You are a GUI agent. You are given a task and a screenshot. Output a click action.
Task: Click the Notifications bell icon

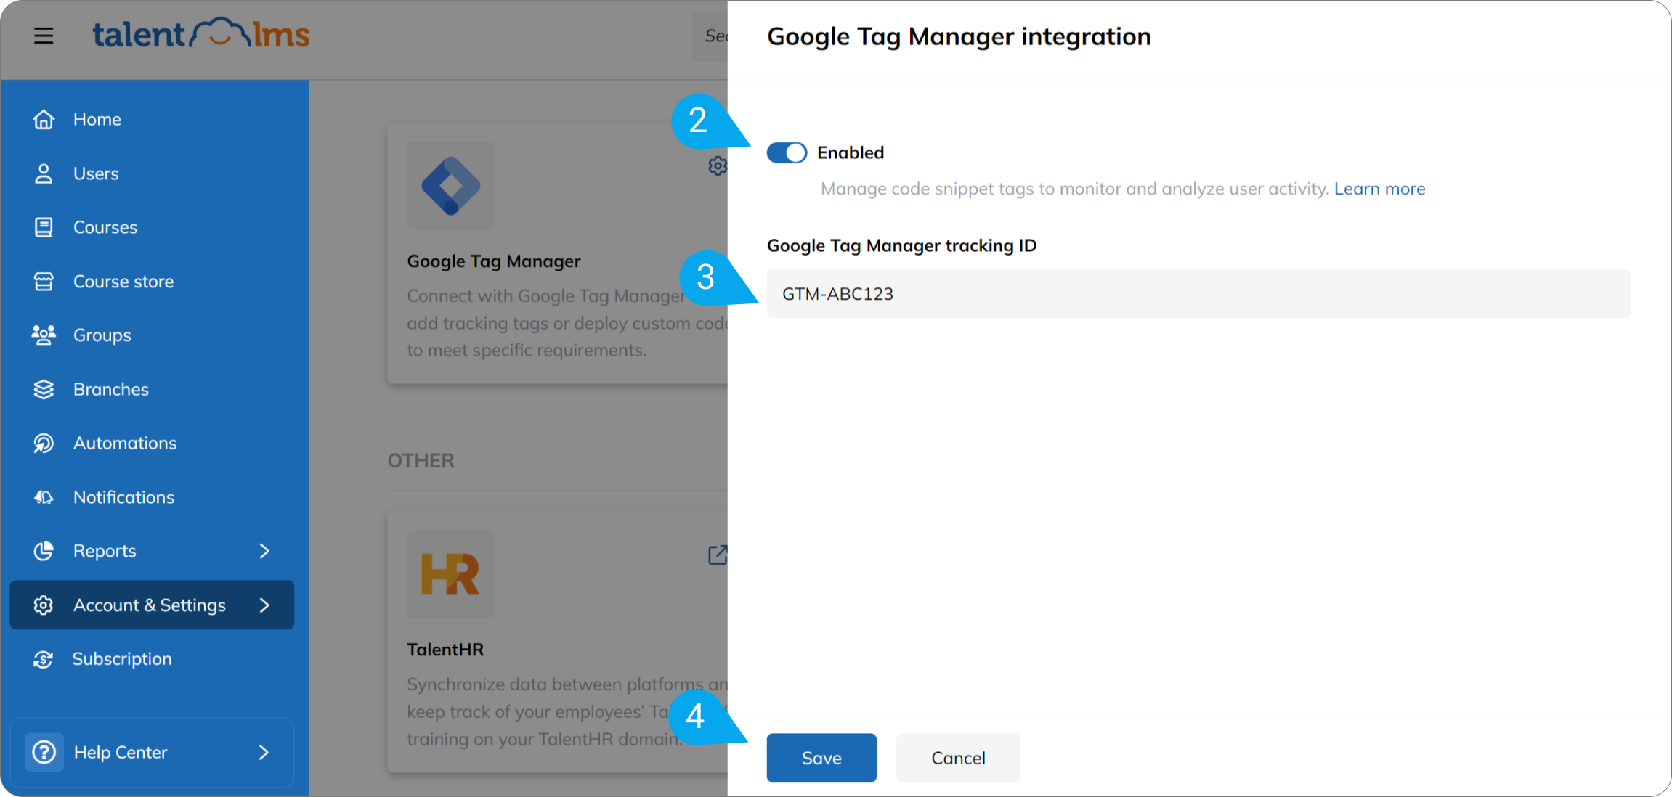[44, 497]
